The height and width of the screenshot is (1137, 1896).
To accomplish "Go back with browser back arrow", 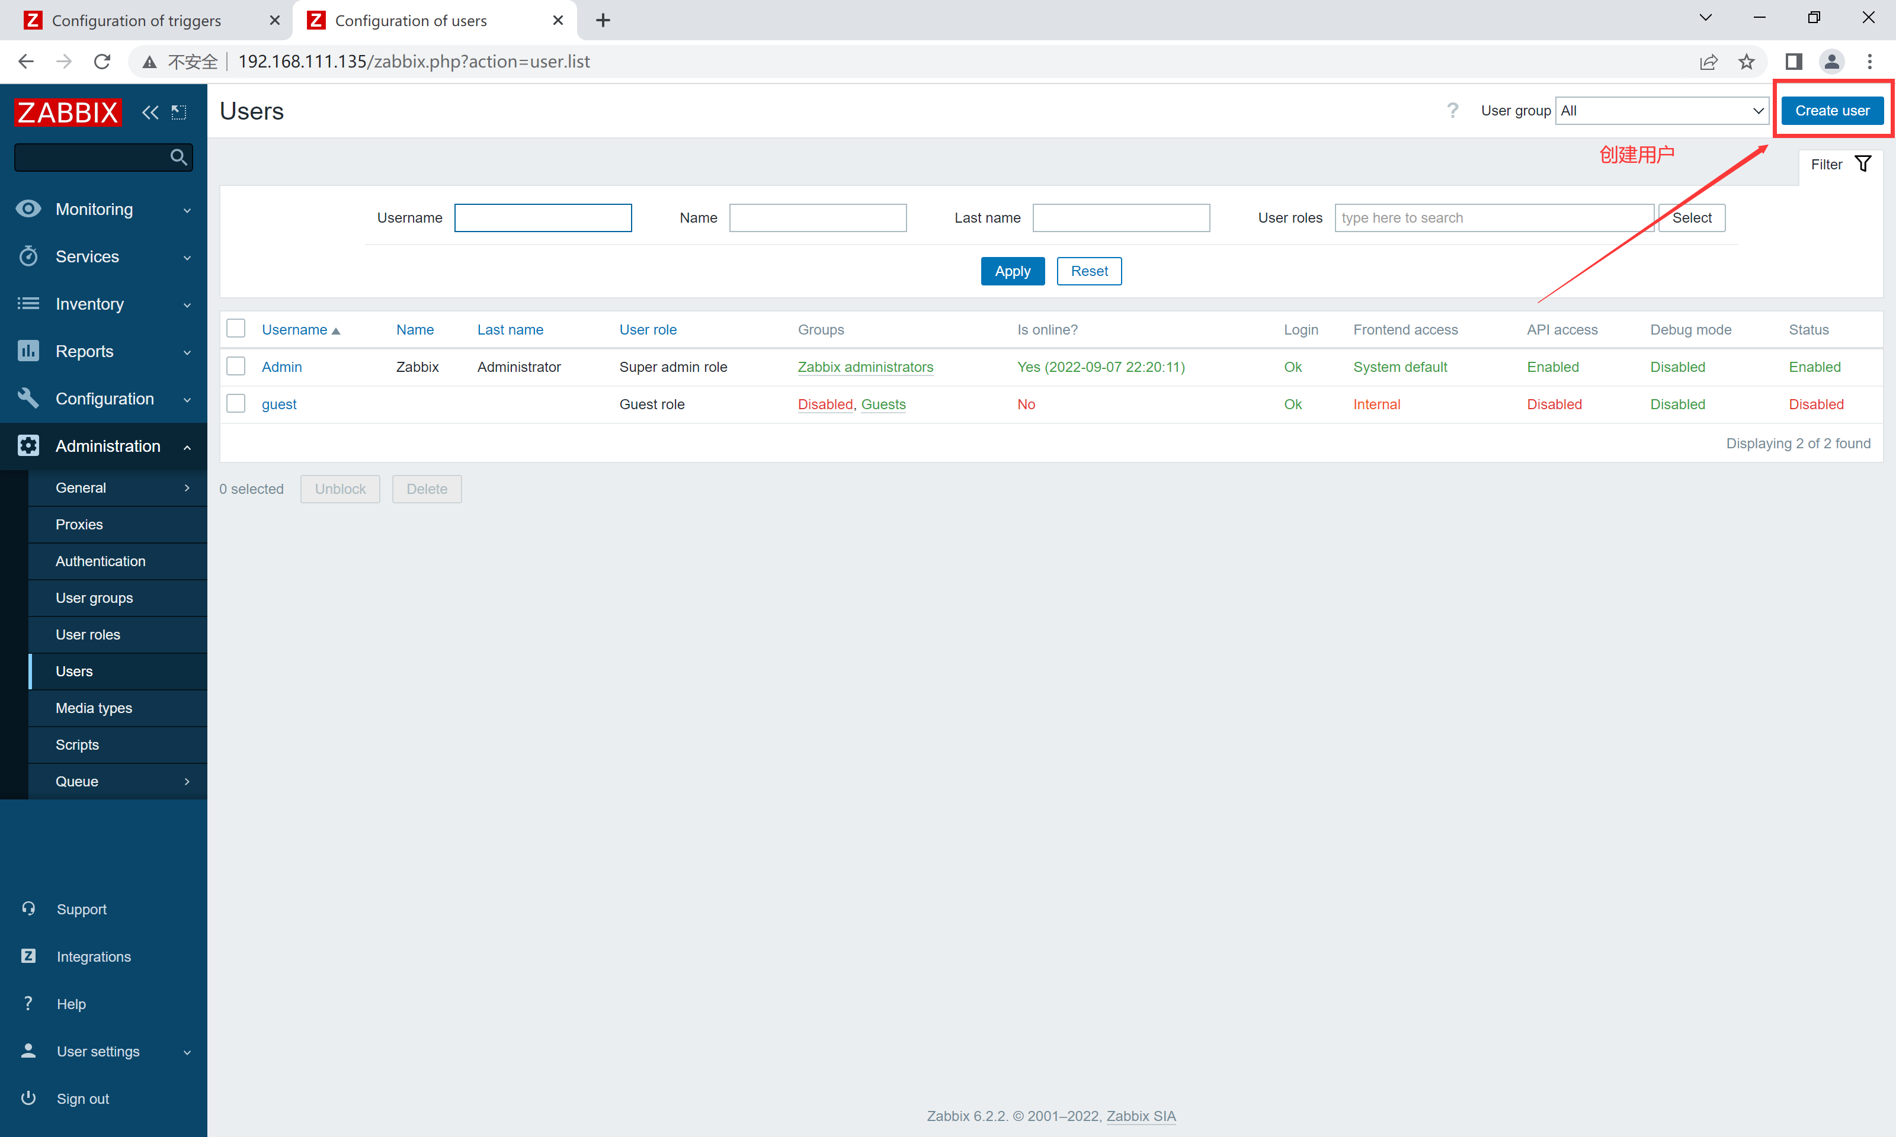I will (x=25, y=62).
